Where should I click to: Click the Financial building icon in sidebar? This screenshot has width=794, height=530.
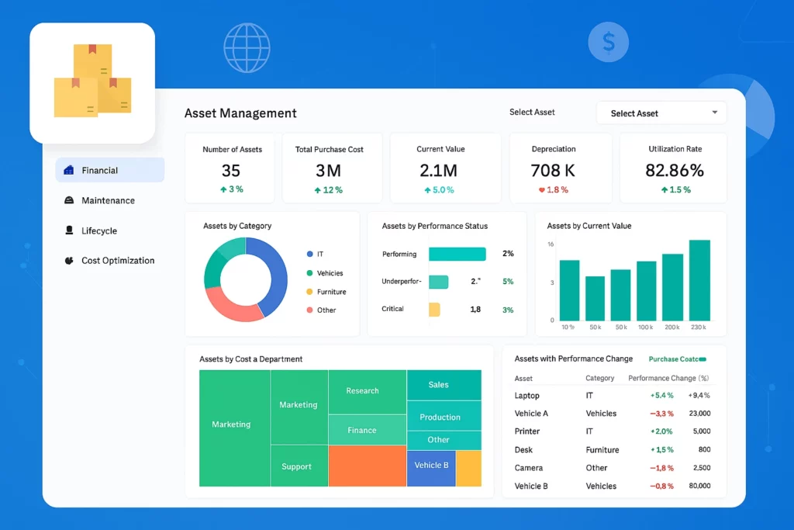(x=68, y=170)
